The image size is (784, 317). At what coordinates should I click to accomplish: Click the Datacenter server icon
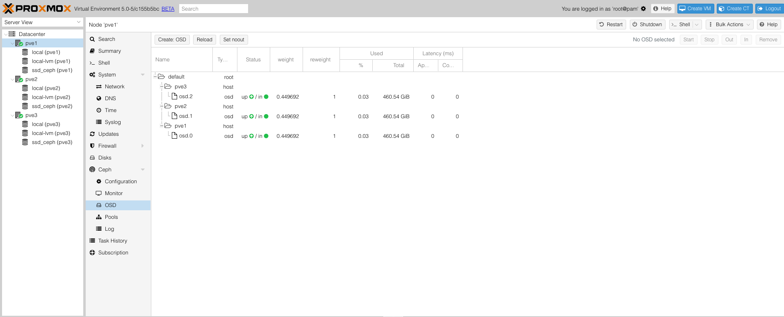(x=12, y=34)
